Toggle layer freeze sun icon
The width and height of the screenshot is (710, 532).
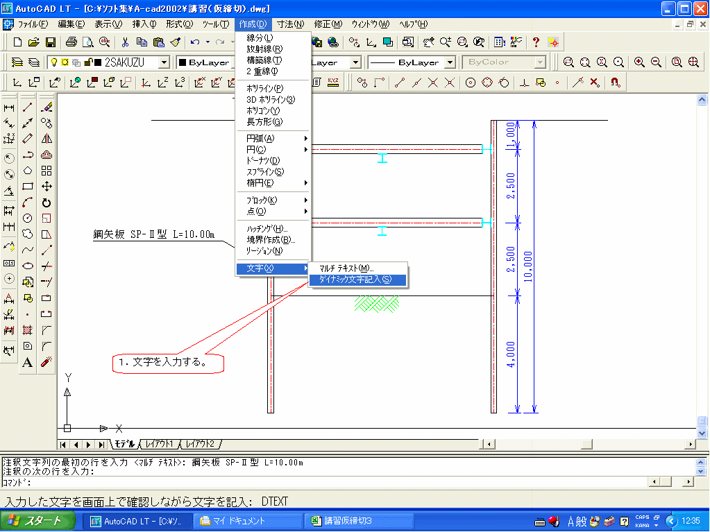coord(65,62)
